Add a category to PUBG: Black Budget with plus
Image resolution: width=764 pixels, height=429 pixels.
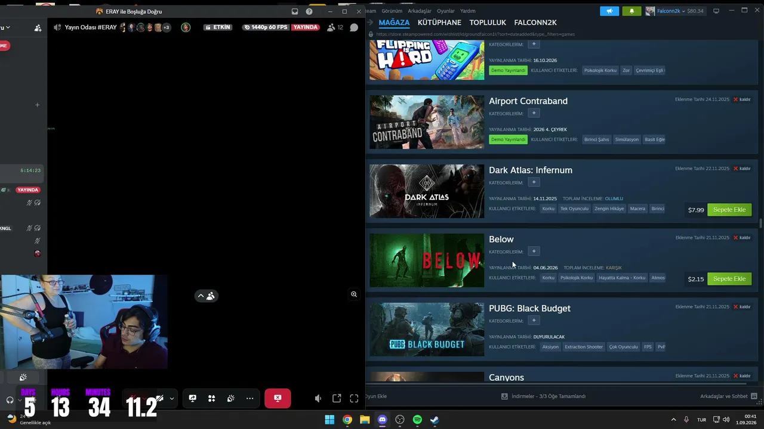point(534,321)
